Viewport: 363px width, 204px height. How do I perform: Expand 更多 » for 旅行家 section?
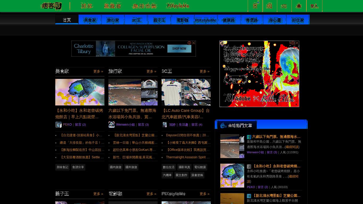coord(151,71)
